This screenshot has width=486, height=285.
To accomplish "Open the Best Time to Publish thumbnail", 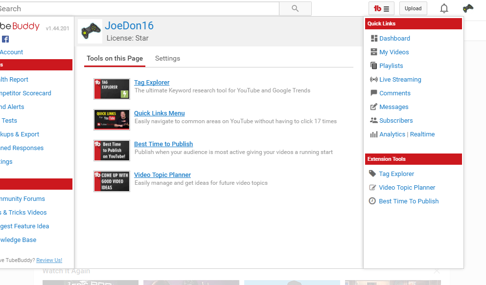I will click(x=112, y=151).
